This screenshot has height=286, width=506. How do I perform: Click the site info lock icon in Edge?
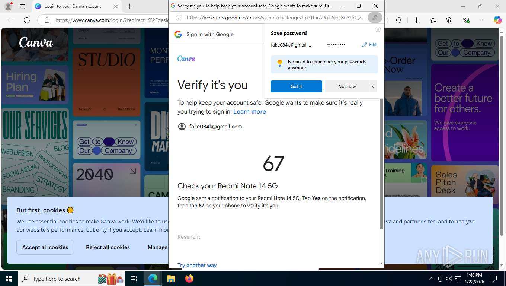tap(47, 20)
